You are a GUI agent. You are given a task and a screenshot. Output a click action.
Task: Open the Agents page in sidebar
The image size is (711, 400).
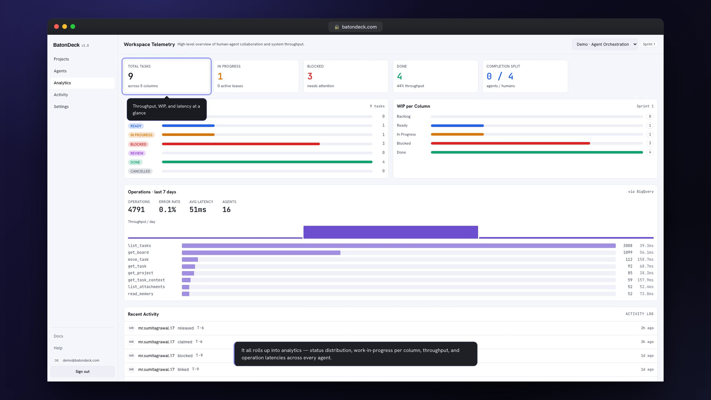pyautogui.click(x=82, y=71)
